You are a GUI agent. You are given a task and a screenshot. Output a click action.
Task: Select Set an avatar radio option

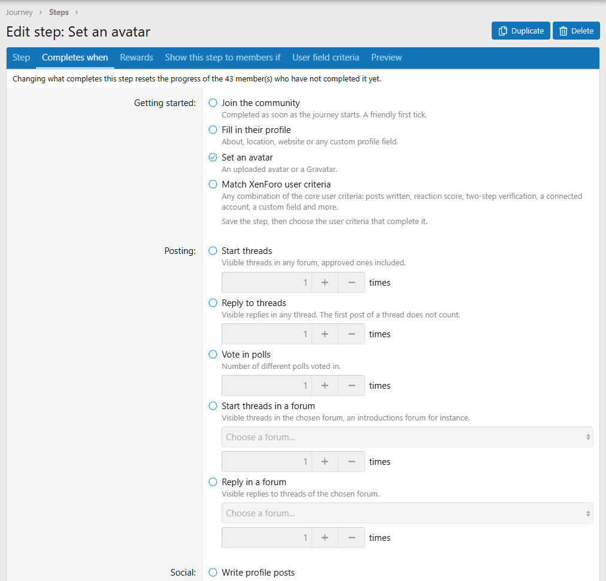[x=213, y=158]
